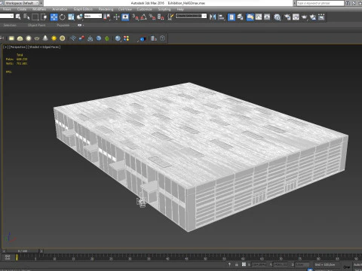Image resolution: width=362 pixels, height=271 pixels.
Task: Click the teapot Render Production icon
Action: [x=304, y=17]
